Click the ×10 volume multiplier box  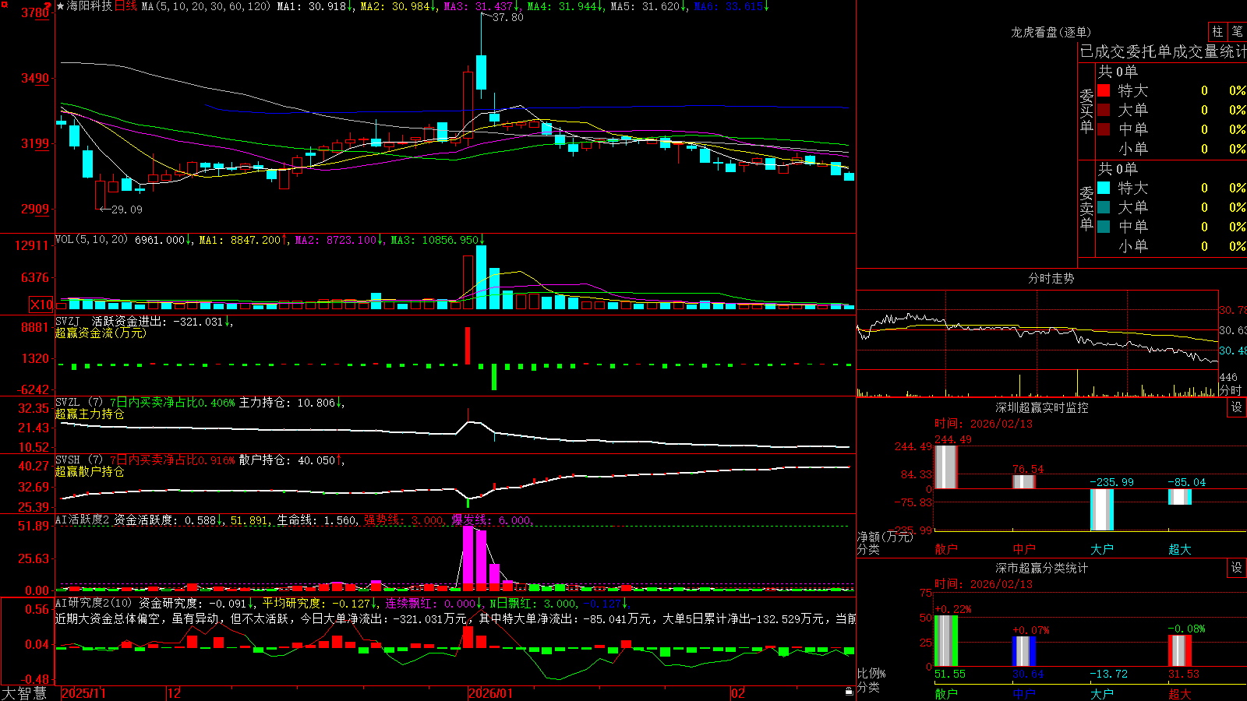coord(41,305)
